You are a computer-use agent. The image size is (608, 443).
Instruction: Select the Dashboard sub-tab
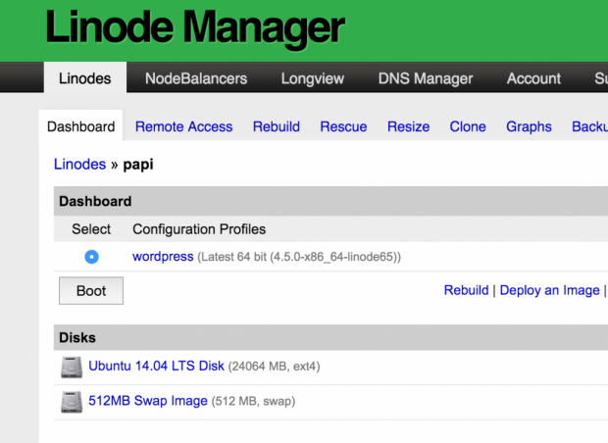click(x=80, y=126)
